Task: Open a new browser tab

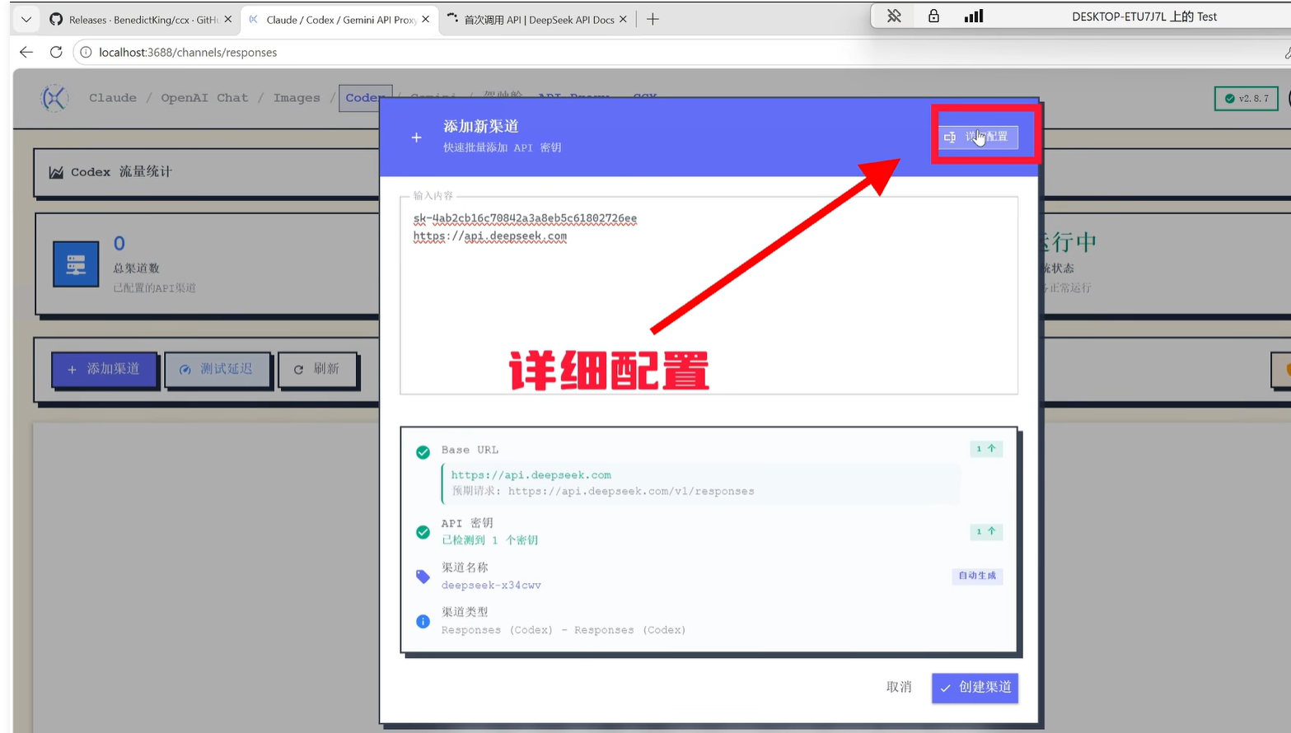Action: [x=653, y=19]
